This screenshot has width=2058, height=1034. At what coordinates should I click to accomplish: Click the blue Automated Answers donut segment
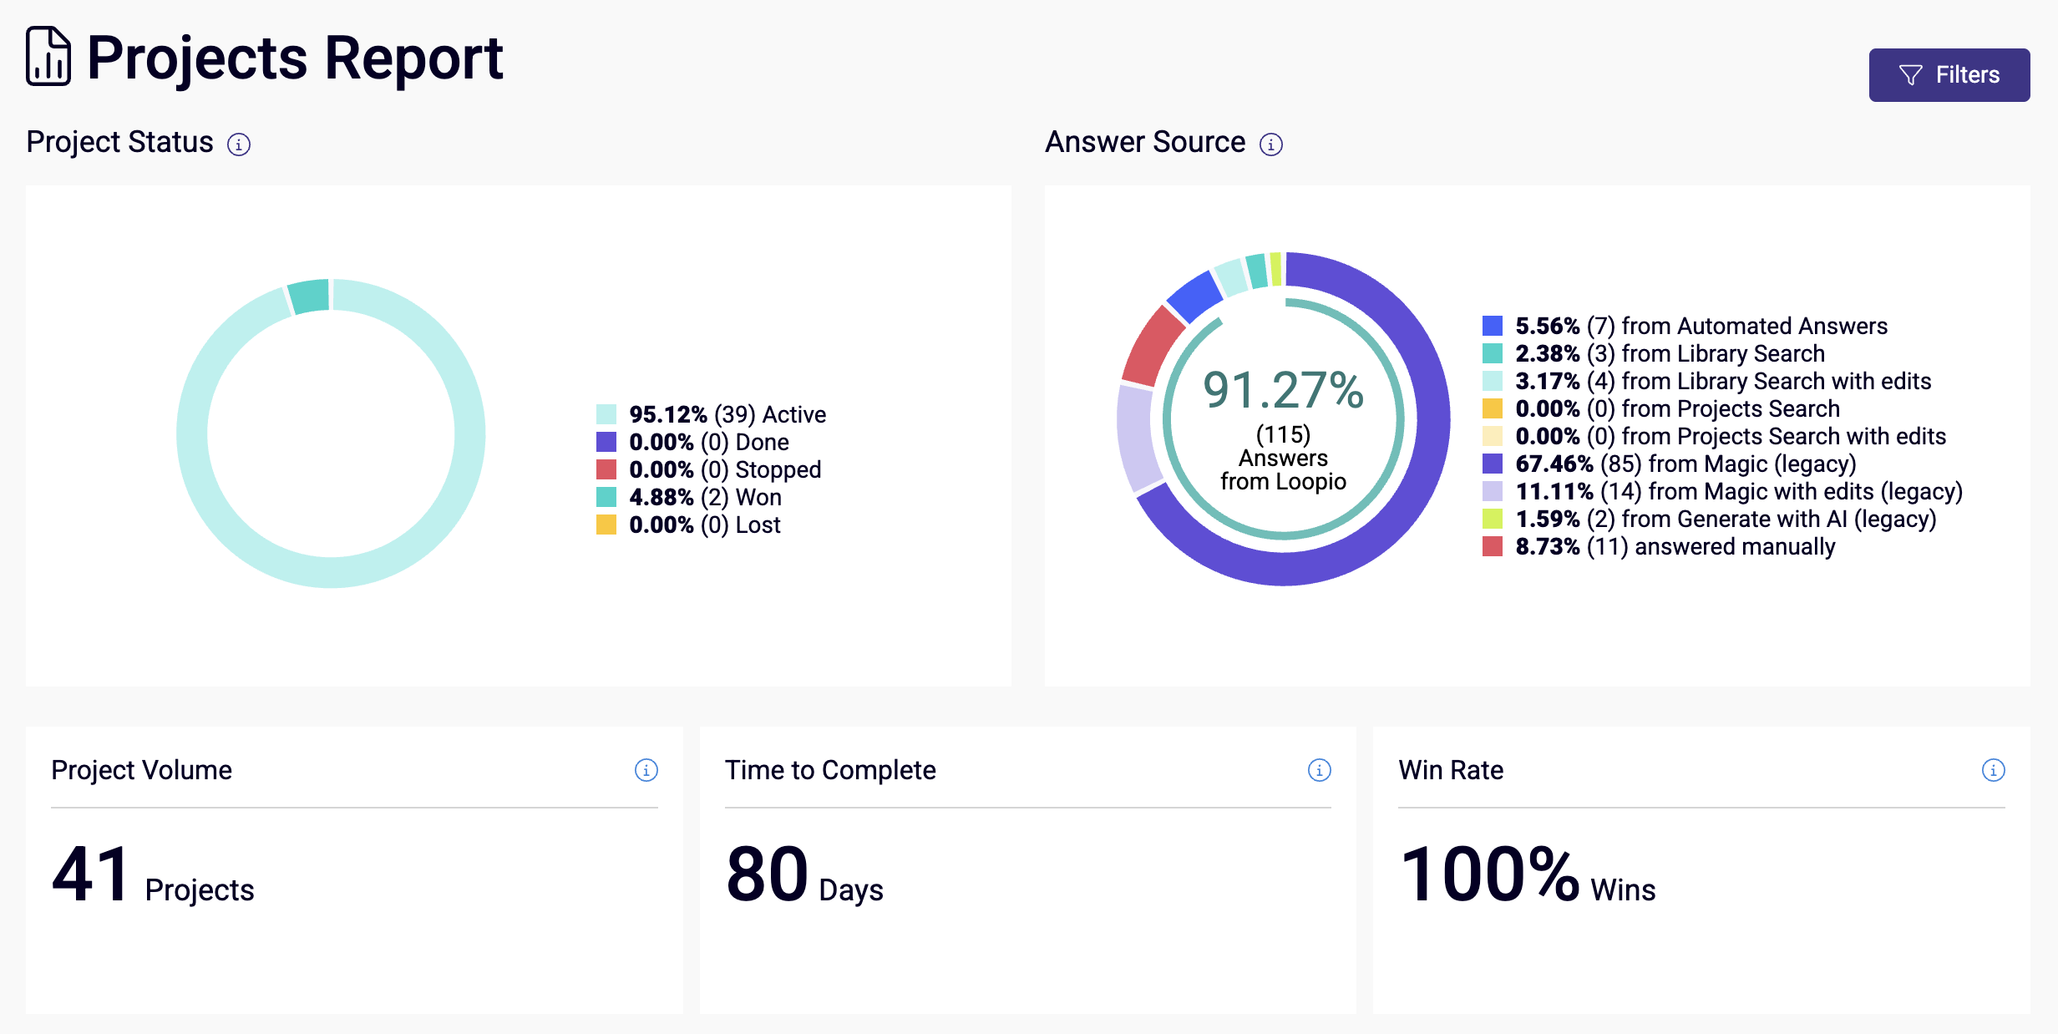[1194, 297]
